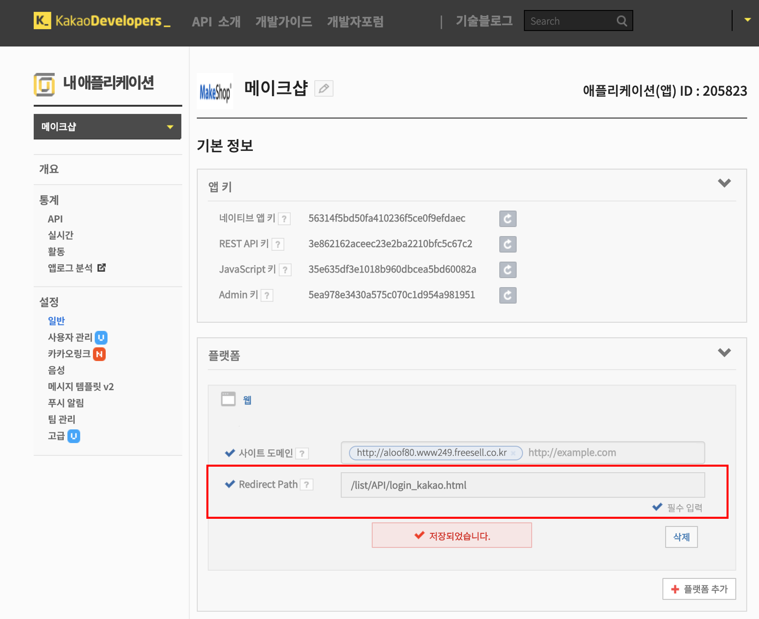Open 고급 settings
This screenshot has width=759, height=619.
click(x=56, y=436)
